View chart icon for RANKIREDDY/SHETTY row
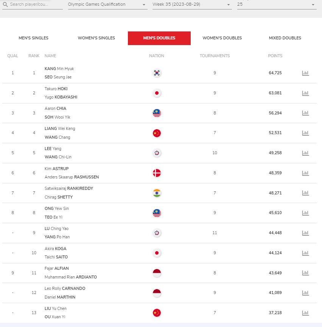 click(x=305, y=193)
